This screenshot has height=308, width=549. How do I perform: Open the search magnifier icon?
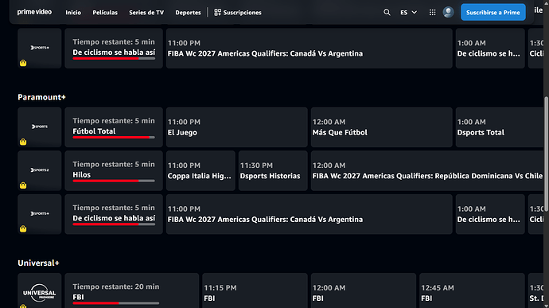pyautogui.click(x=387, y=12)
